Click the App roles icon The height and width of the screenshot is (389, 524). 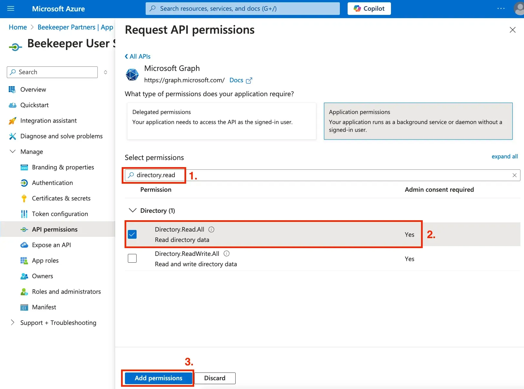tap(24, 261)
